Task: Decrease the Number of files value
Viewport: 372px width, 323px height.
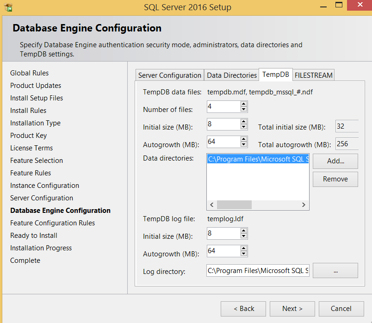Action: [244, 109]
